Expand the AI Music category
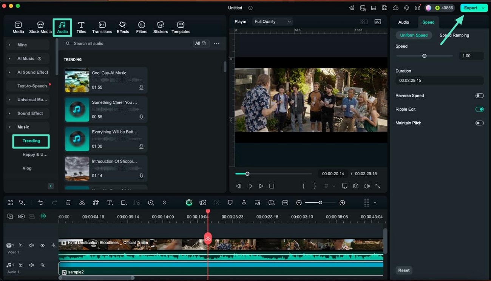This screenshot has width=491, height=281. [x=28, y=59]
